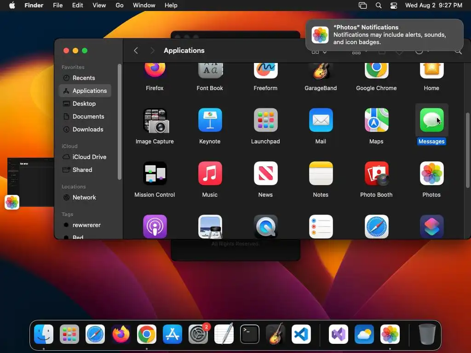Select the GarageBand app in Finder
This screenshot has width=471, height=353.
(321, 70)
